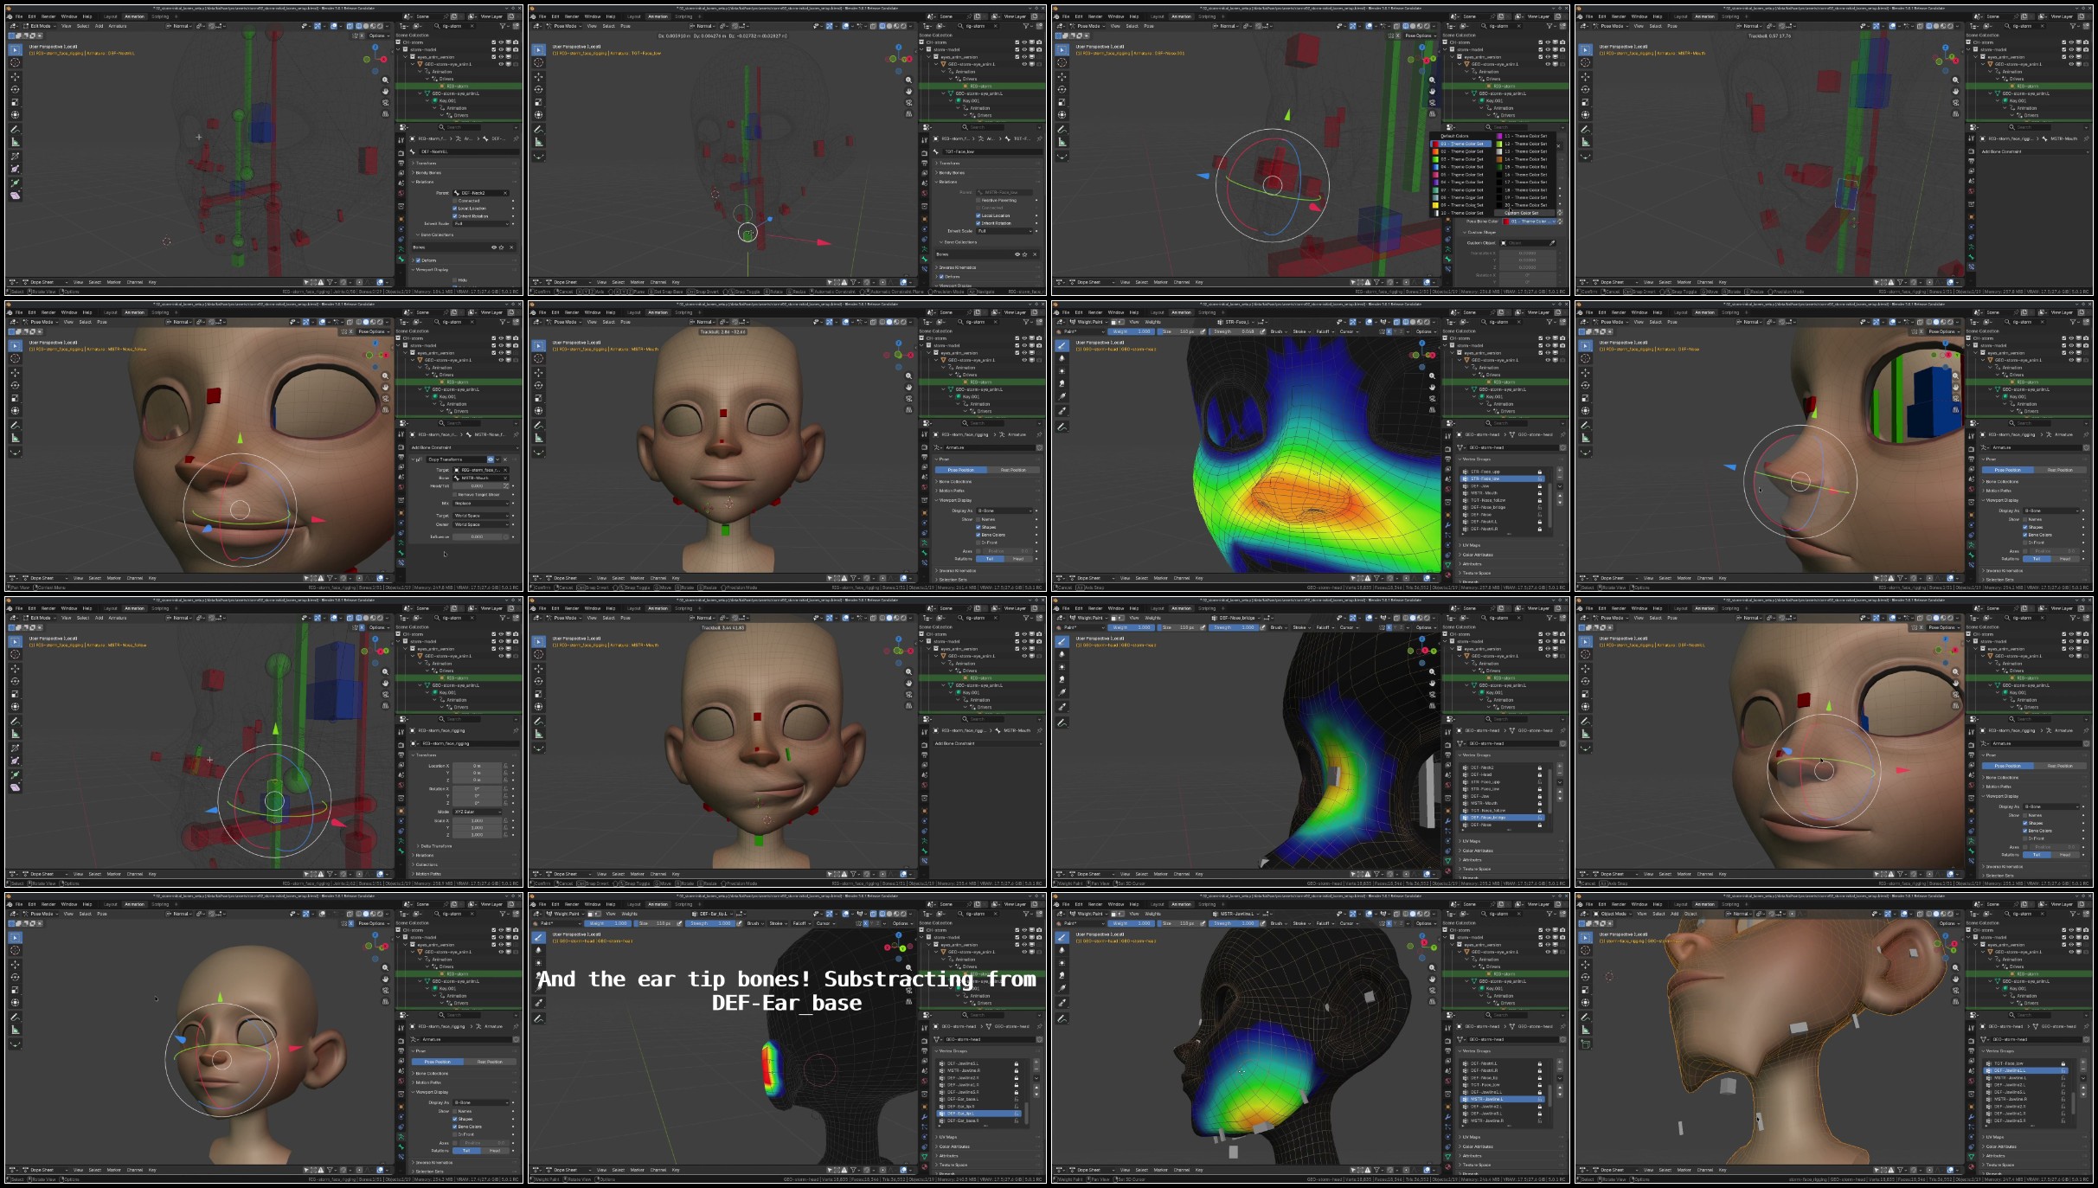Click the outliner filter icon in the DEF-Neck2 frame

coord(503,26)
